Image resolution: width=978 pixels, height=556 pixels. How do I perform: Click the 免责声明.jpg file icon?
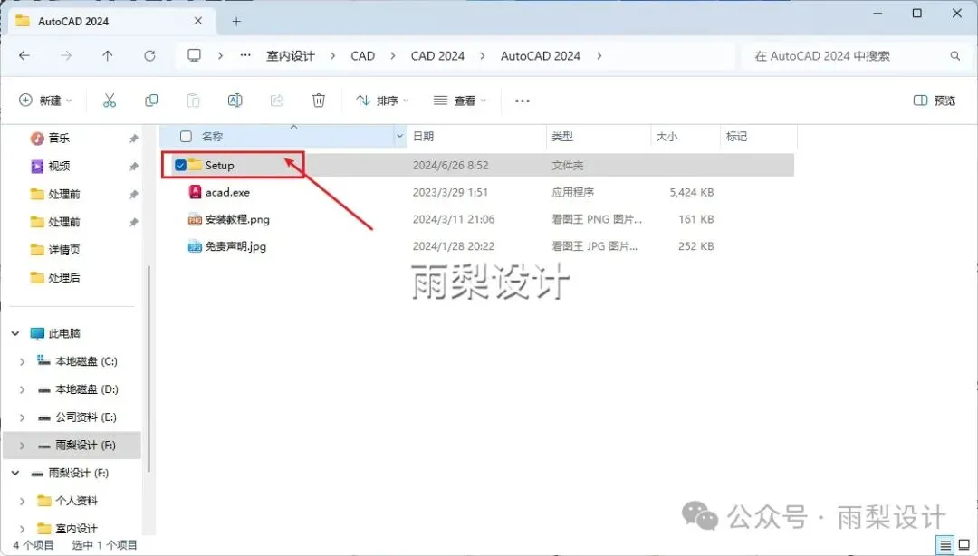[195, 246]
